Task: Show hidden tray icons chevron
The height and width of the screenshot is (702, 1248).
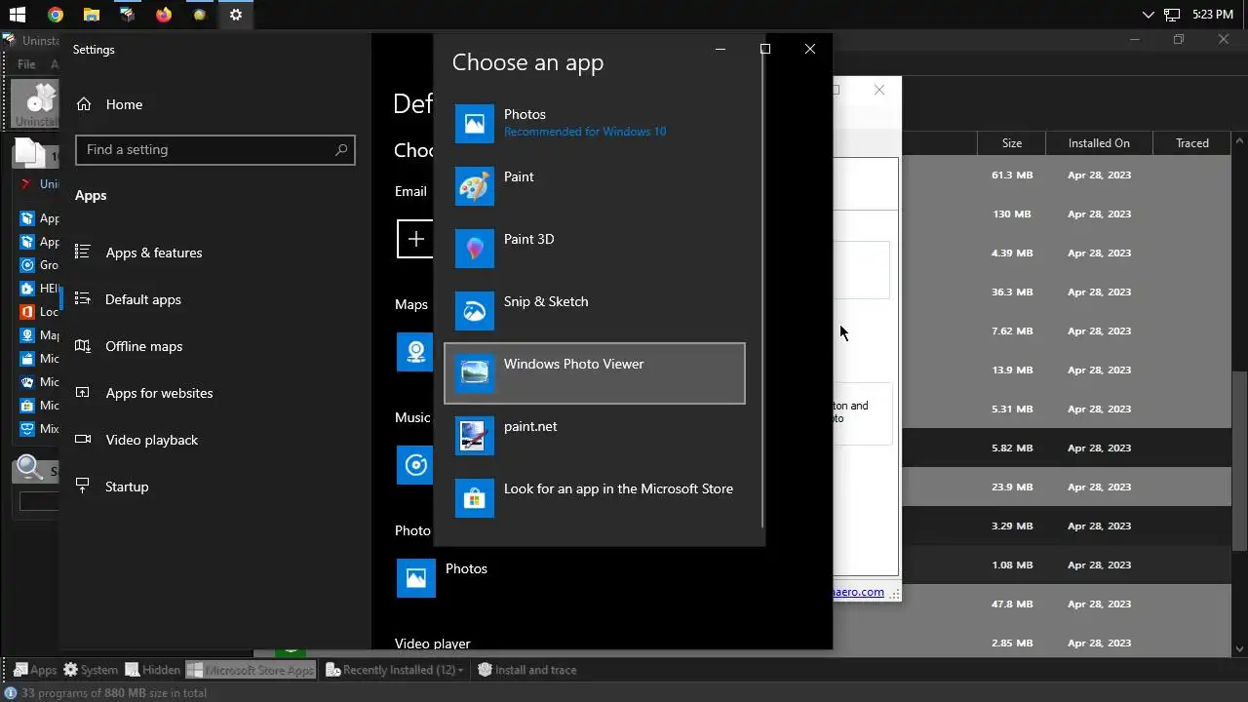Action: click(x=1148, y=15)
